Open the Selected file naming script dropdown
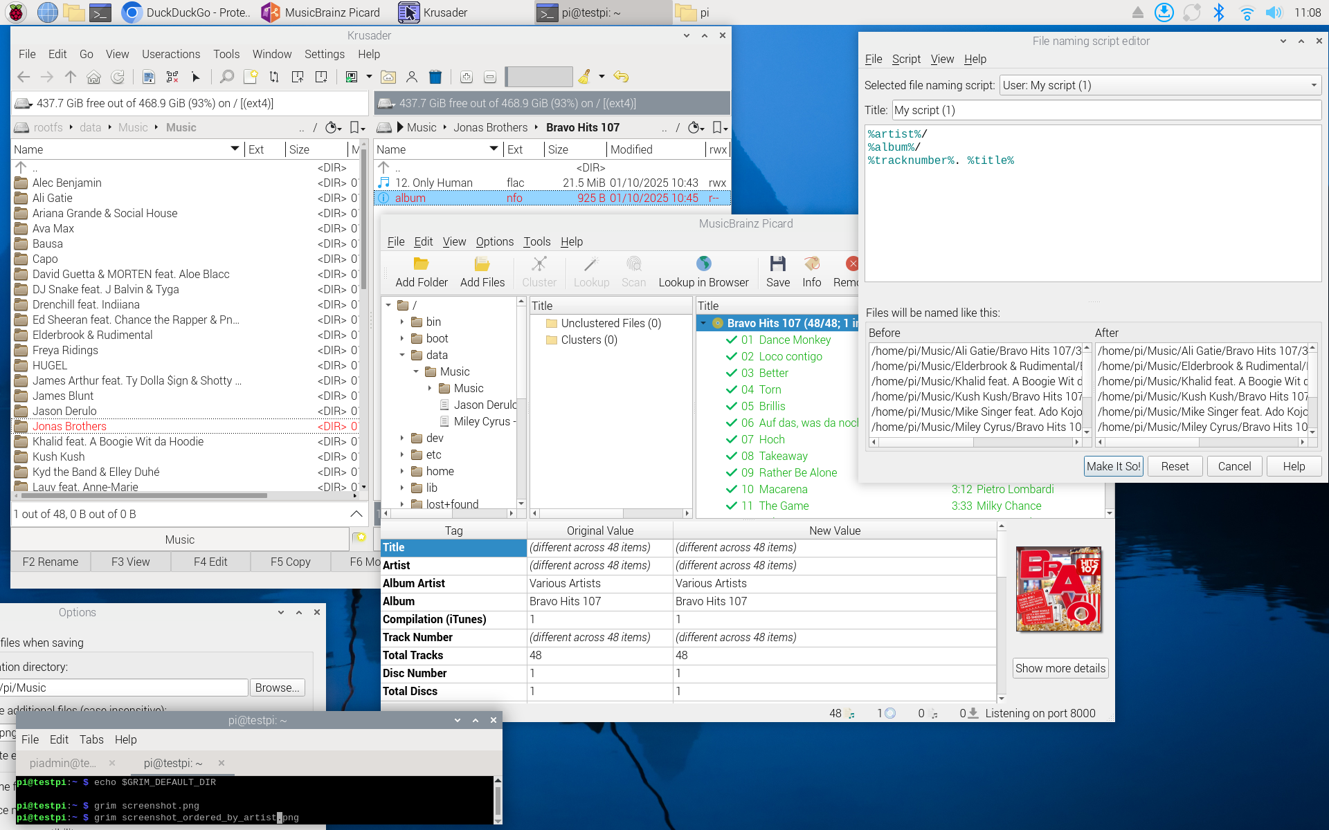1329x830 pixels. coord(1160,85)
